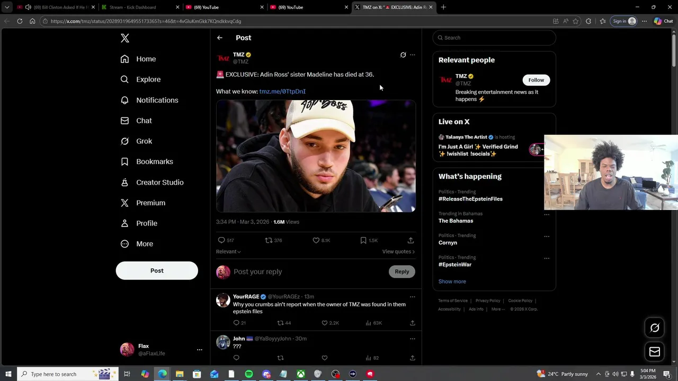Image resolution: width=678 pixels, height=381 pixels.
Task: Open Spotify from the taskbar
Action: [249, 374]
